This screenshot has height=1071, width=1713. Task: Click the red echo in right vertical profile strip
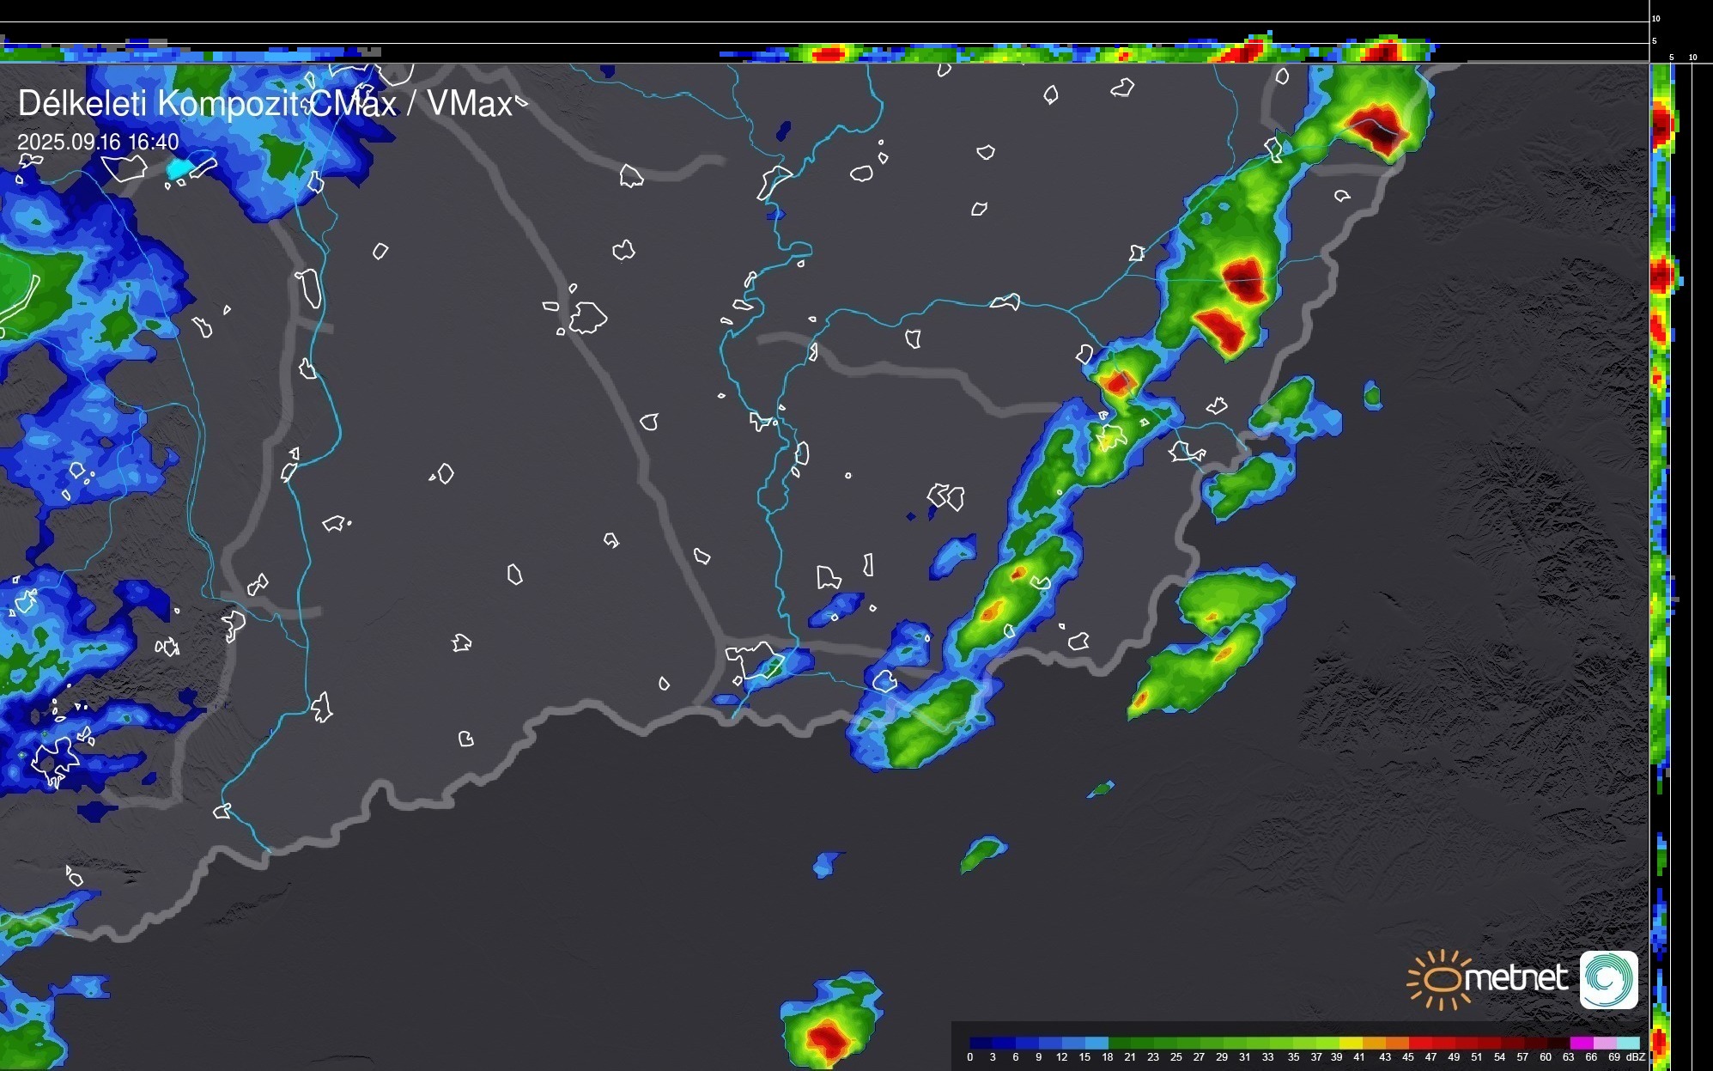1661,126
